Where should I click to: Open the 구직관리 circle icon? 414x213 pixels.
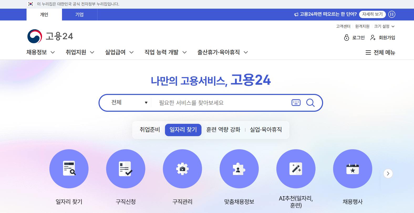coord(182,169)
